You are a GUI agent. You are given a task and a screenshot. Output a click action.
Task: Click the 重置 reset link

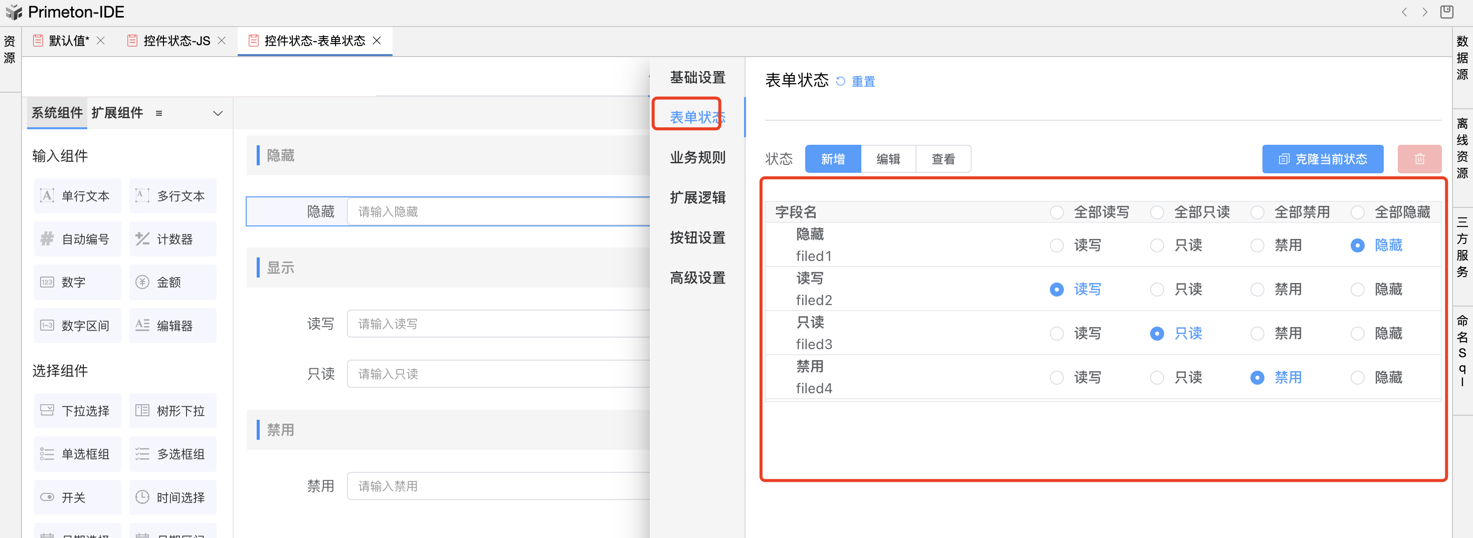tap(862, 82)
